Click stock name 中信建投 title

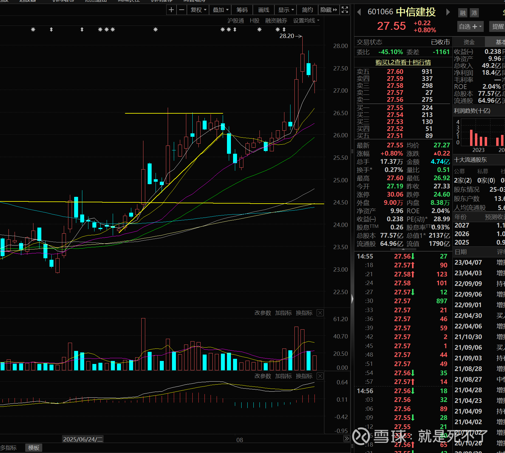(416, 12)
